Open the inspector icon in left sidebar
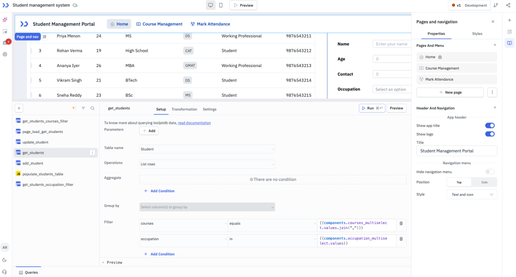The height and width of the screenshot is (277, 516). click(5, 31)
